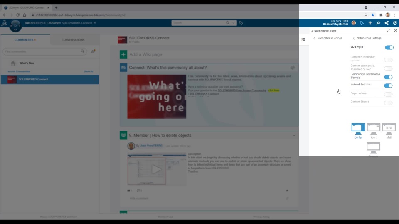
Task: Disable Community/Conversation lifecycle switch
Action: click(x=388, y=77)
